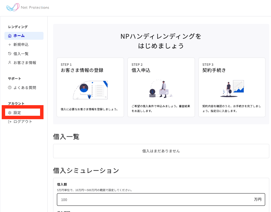Open 設定 under アカウント
Screen dimensions: 271x212
(x=17, y=113)
